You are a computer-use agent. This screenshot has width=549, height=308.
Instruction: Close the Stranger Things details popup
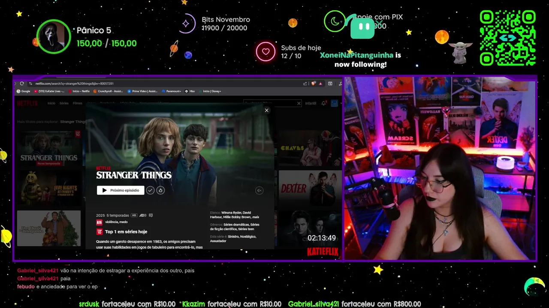pos(266,110)
